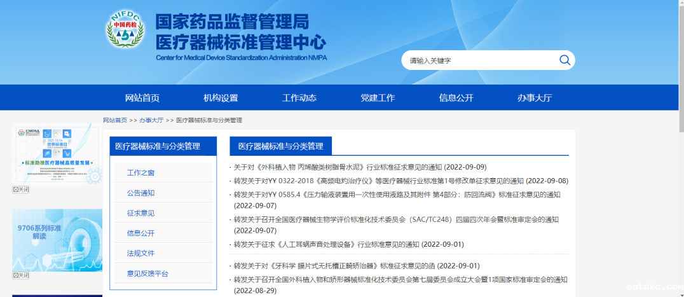Image resolution: width=684 pixels, height=297 pixels.
Task: Click 办事大厅 in the breadcrumb
Action: coord(151,120)
